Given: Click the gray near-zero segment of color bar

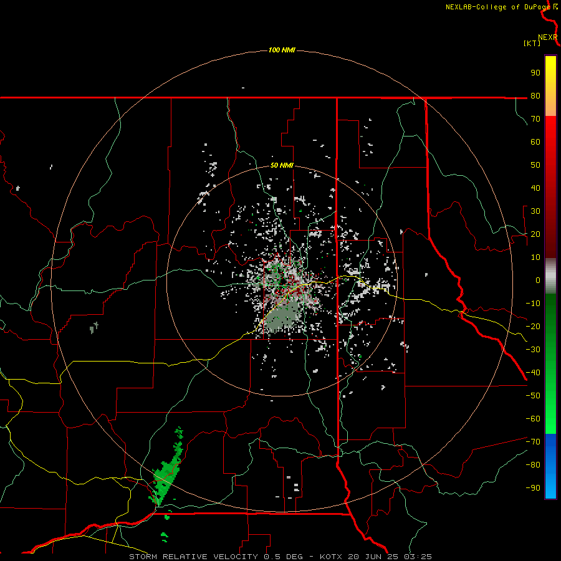Looking at the screenshot, I should (550, 276).
